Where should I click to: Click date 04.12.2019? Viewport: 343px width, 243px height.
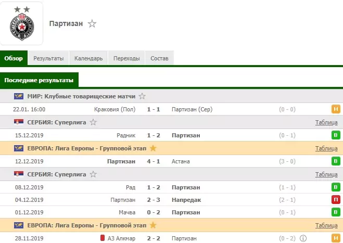pyautogui.click(x=29, y=200)
